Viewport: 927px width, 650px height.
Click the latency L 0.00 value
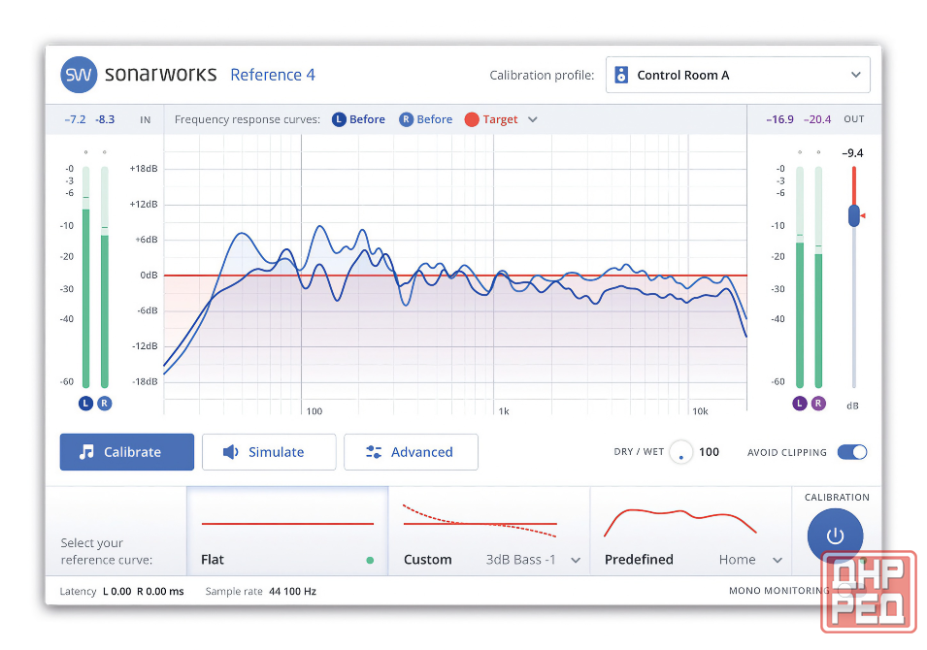[x=117, y=592]
